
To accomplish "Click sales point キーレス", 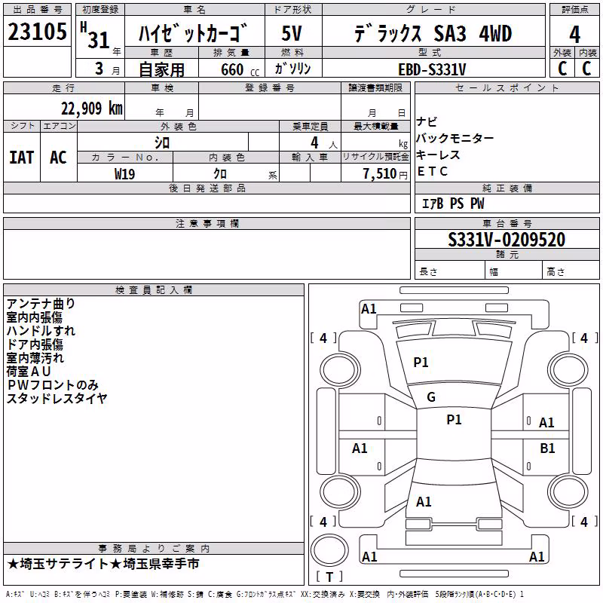I will pyautogui.click(x=438, y=155).
